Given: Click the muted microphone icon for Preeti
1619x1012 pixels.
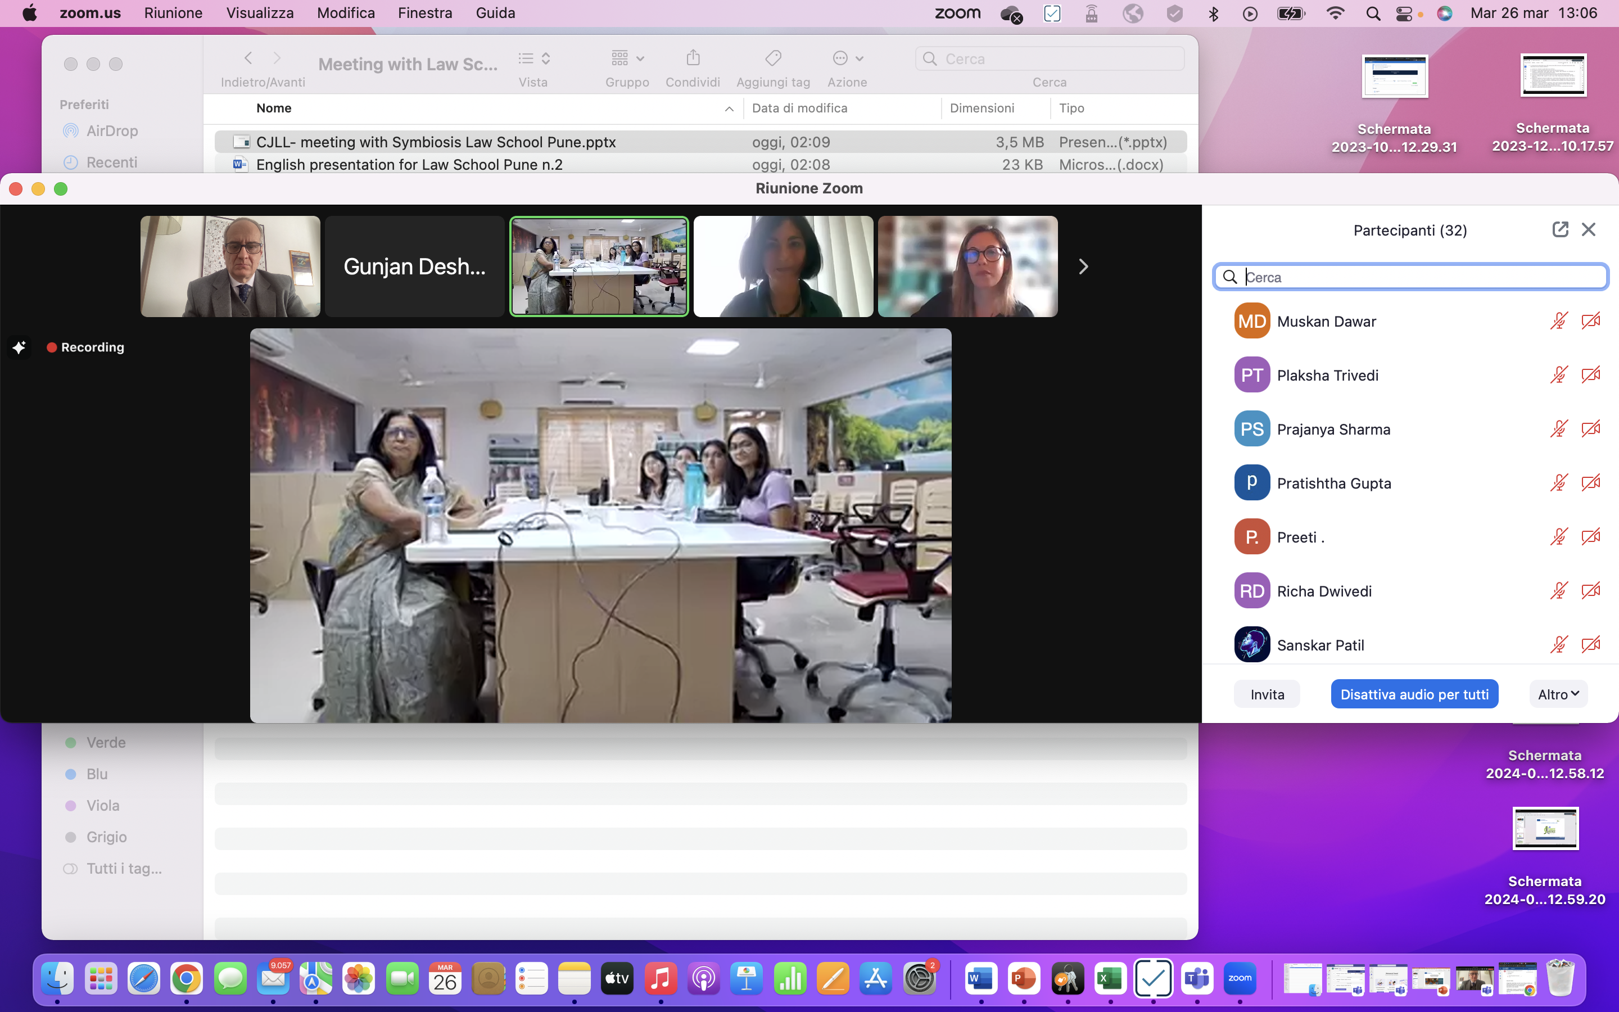Looking at the screenshot, I should click(x=1558, y=537).
